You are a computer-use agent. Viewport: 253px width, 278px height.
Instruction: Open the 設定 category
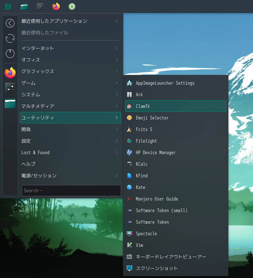click(x=70, y=141)
